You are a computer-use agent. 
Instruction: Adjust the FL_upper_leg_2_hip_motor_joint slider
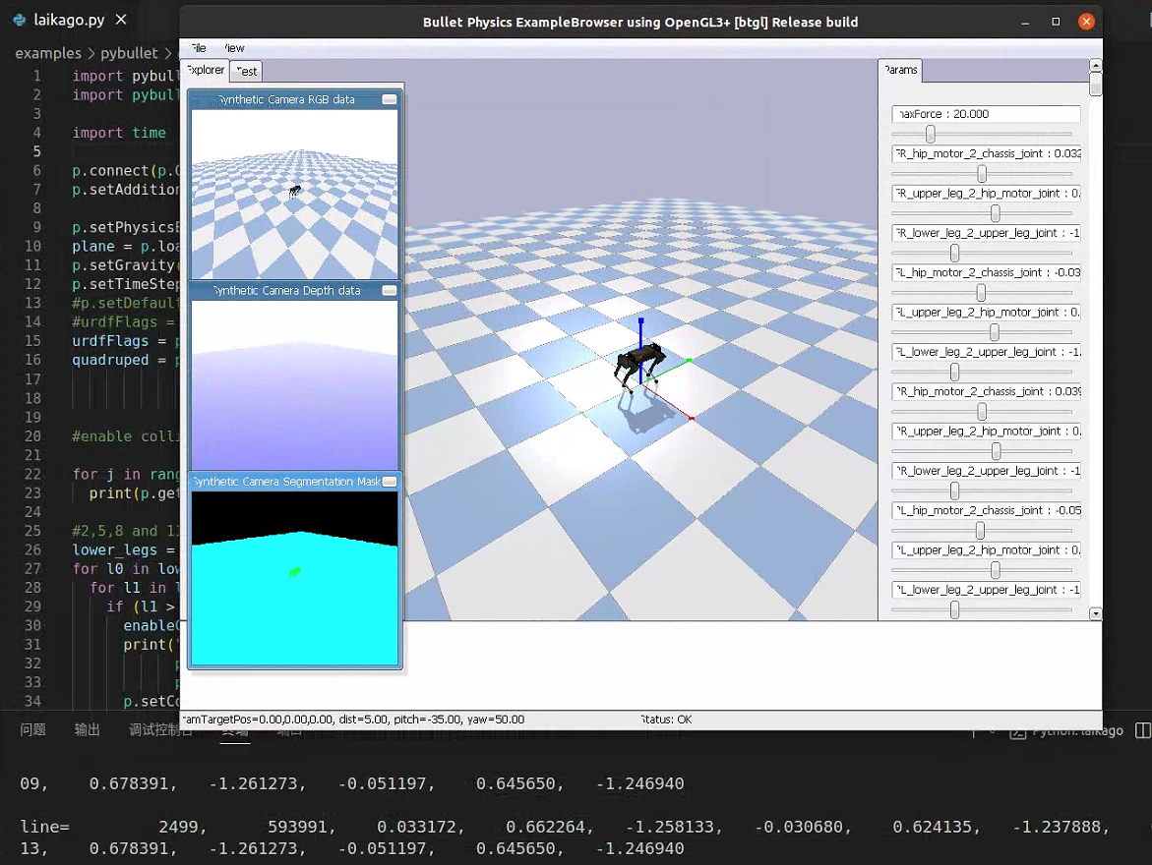(994, 332)
